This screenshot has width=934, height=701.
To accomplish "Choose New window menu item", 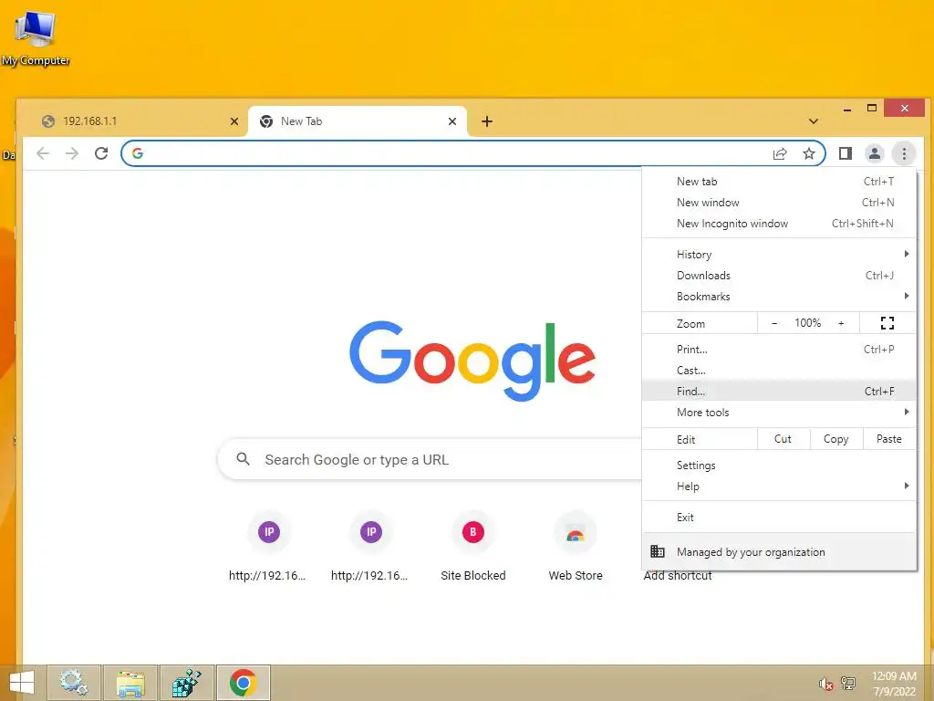I will (x=779, y=203).
